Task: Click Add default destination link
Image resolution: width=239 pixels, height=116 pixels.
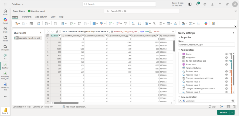Action: [x=76, y=107]
